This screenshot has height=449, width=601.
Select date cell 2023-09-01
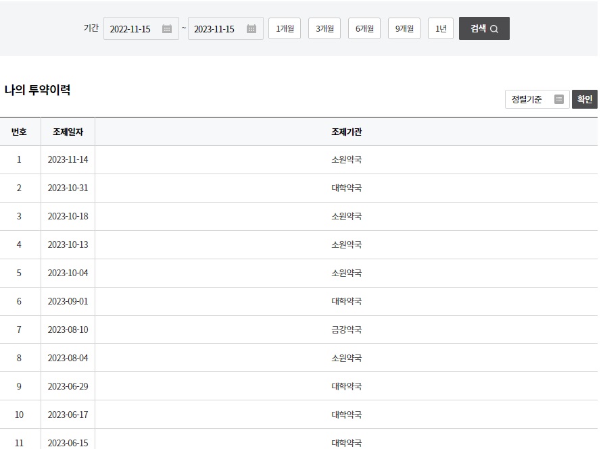pos(68,301)
